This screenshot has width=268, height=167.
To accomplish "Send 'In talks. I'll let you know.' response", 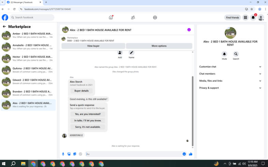I will 88,121.
